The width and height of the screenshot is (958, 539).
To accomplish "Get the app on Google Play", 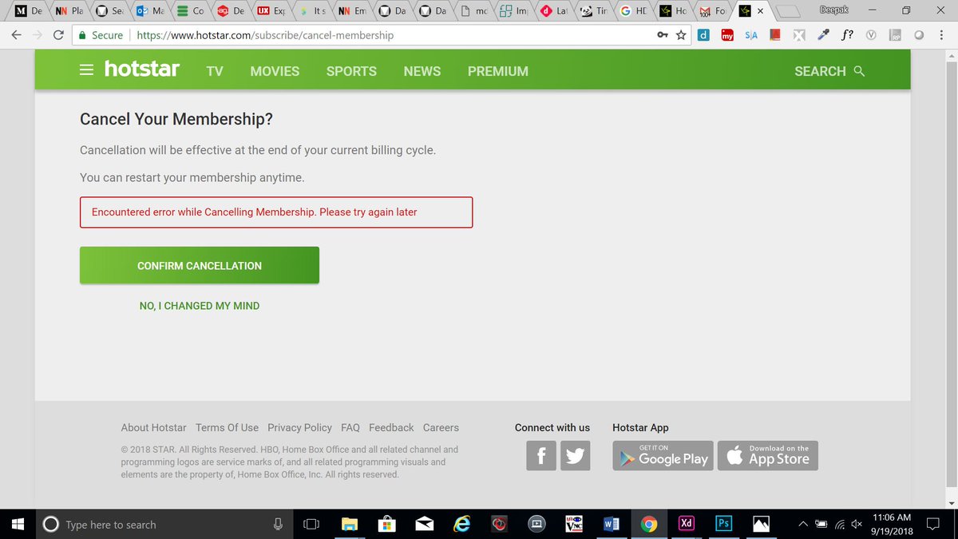I will coord(663,455).
